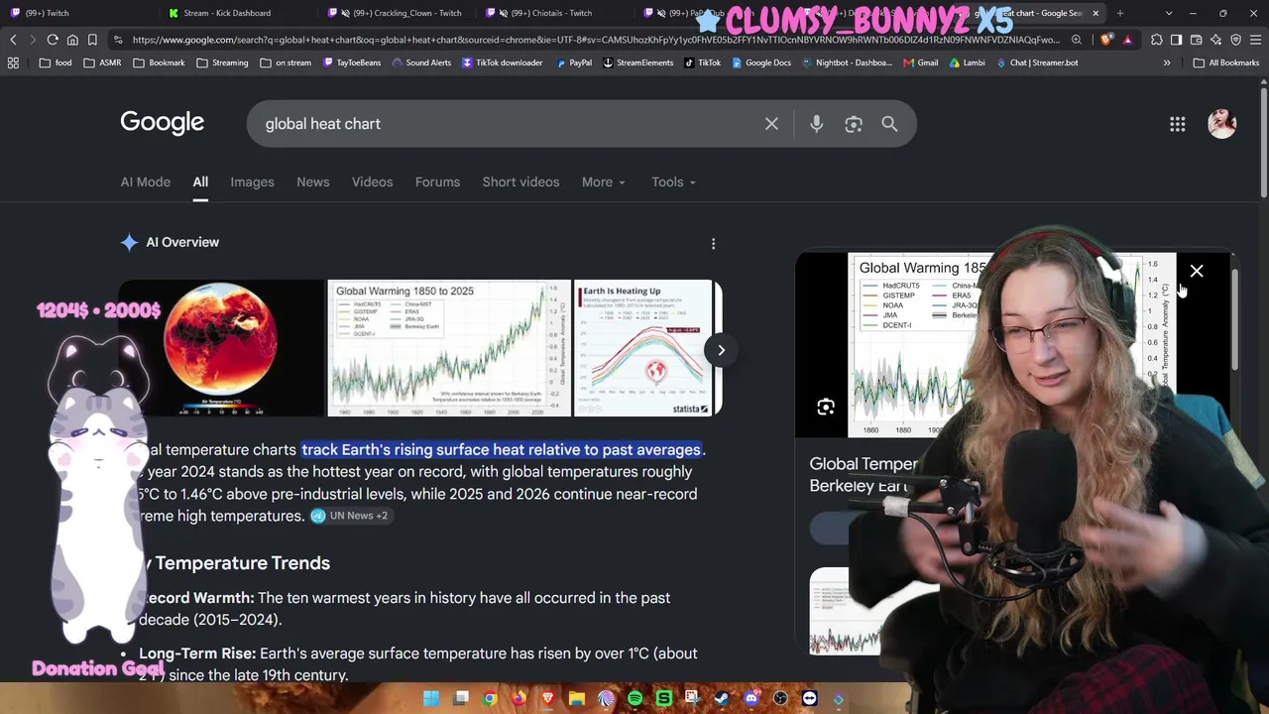Open the StreamElements bookmark
Viewport: 1269px width, 714px height.
coord(637,62)
